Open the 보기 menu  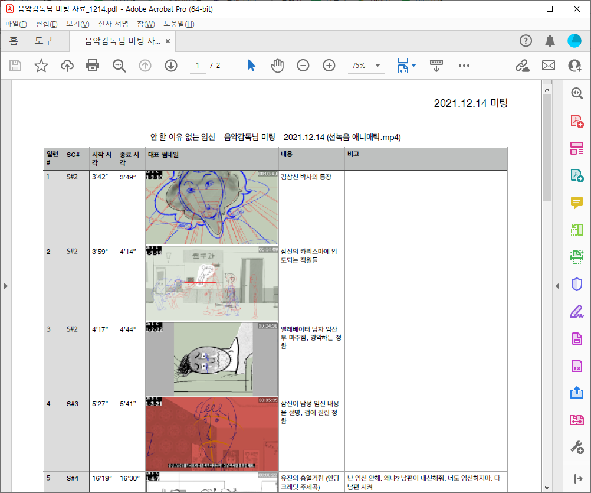point(77,24)
